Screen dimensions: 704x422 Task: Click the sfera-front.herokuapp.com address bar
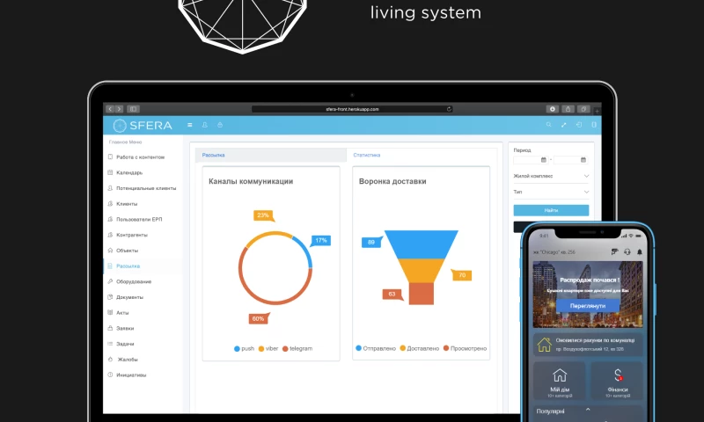click(352, 109)
